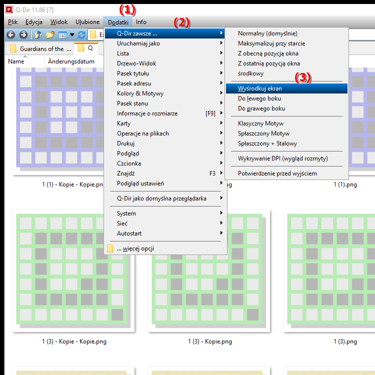Open the Podgląd submenu
The image size is (375, 375).
(164, 153)
